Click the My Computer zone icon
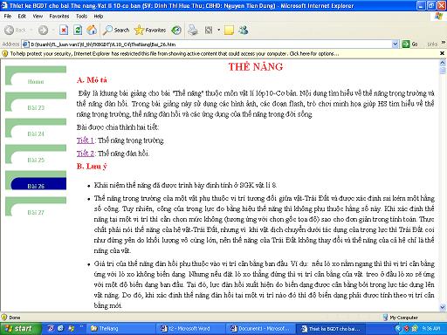The image size is (447, 335). pos(386,318)
